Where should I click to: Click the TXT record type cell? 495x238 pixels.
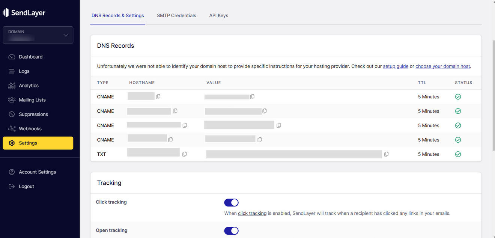[x=102, y=154]
